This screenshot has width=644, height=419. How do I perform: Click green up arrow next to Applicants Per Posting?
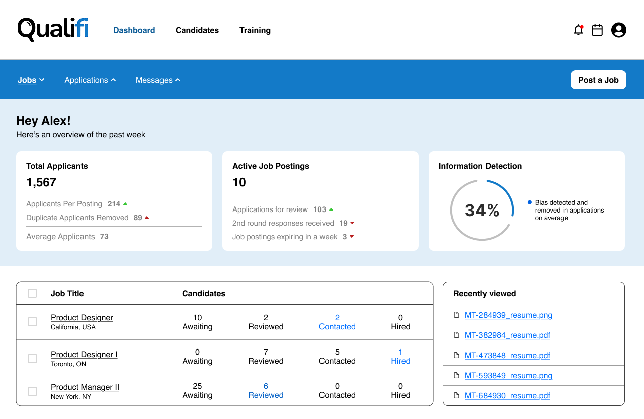pyautogui.click(x=125, y=204)
